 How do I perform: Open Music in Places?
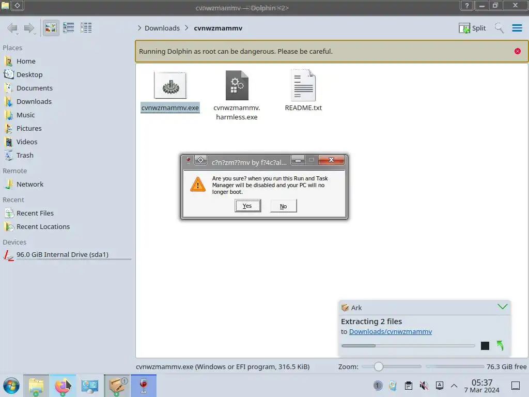click(26, 115)
